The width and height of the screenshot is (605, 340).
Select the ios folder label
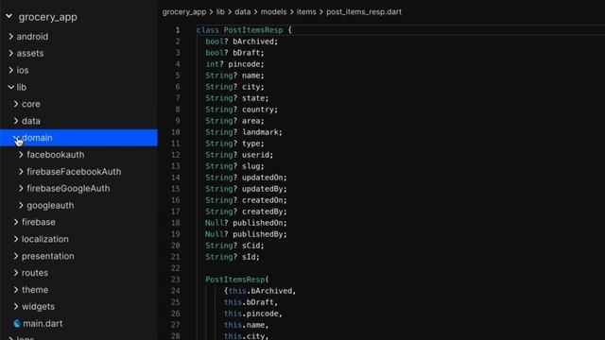(x=23, y=70)
